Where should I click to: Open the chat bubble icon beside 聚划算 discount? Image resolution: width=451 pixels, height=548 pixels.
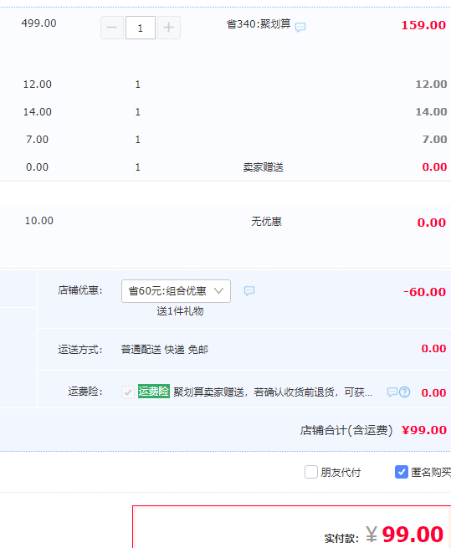pyautogui.click(x=300, y=27)
